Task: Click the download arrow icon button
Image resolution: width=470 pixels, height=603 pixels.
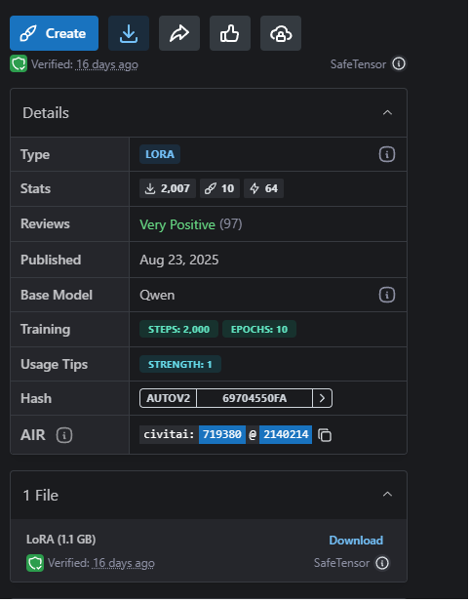Action: (129, 33)
